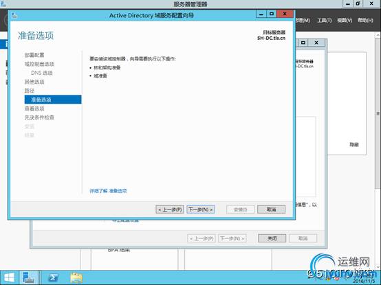Click the Server Manager vertical scrollbar
The image size is (381, 285).
point(378,113)
